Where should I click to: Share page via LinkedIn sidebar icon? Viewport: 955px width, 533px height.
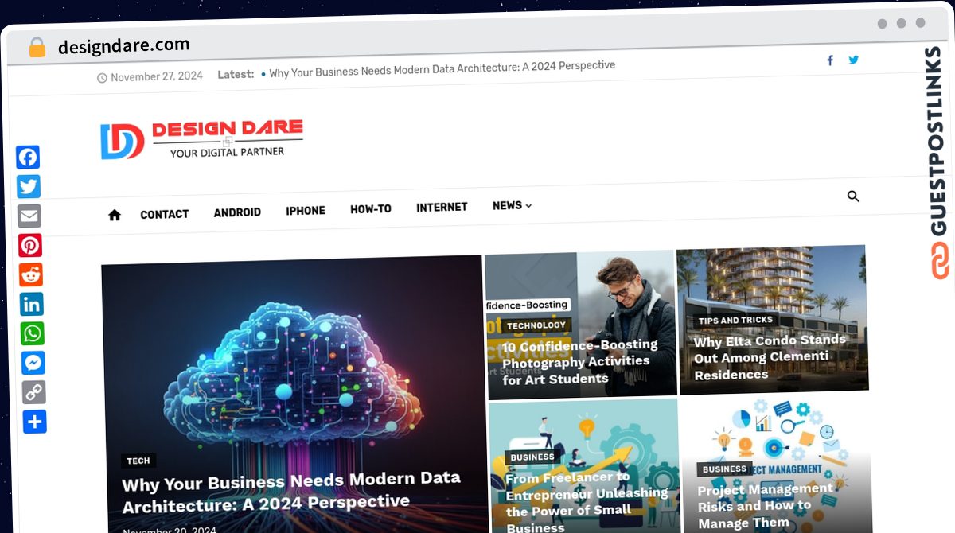[32, 304]
